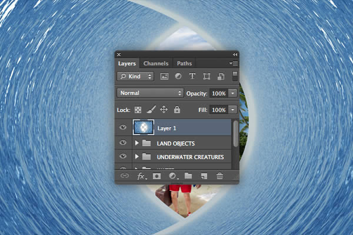
Task: Switch to the Layers tab
Action: (x=127, y=64)
